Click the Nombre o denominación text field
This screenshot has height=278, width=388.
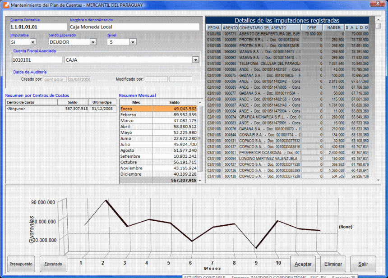[134, 27]
